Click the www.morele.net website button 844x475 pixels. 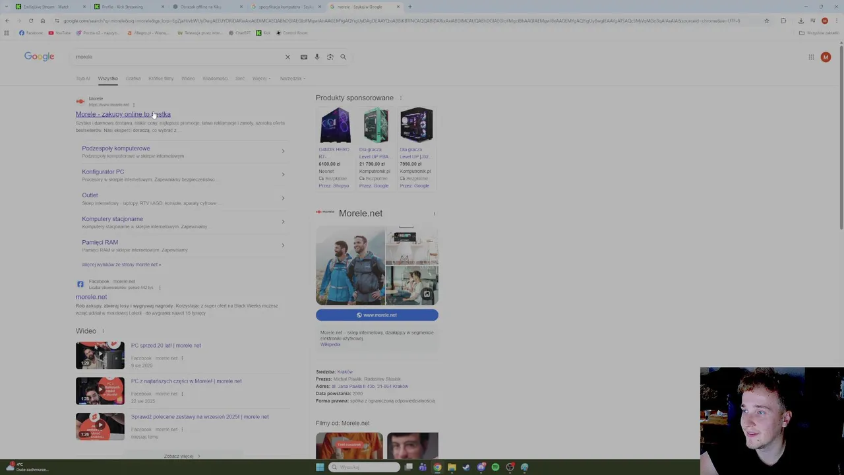tap(377, 315)
